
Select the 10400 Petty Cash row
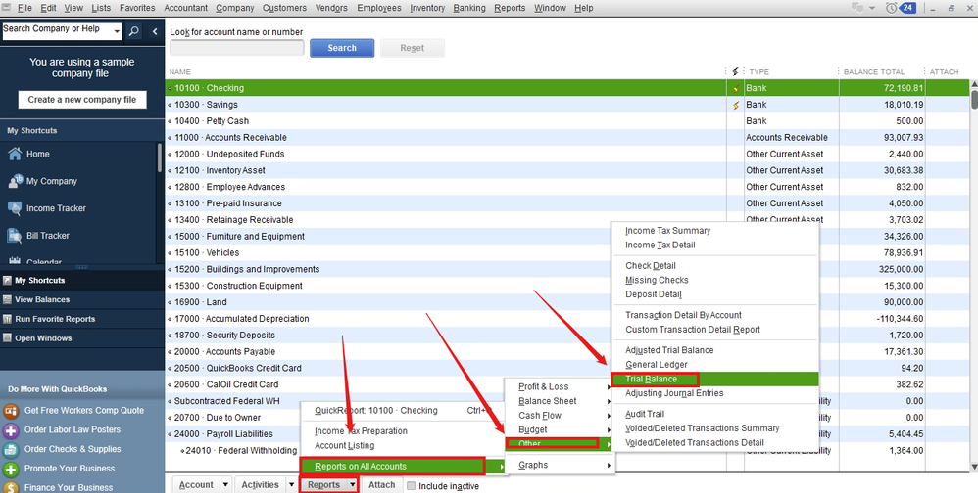click(x=567, y=120)
